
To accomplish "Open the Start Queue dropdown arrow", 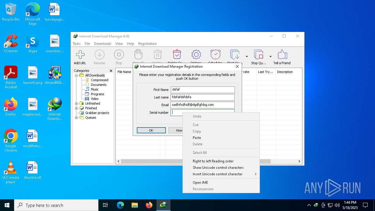I will 247,57.
